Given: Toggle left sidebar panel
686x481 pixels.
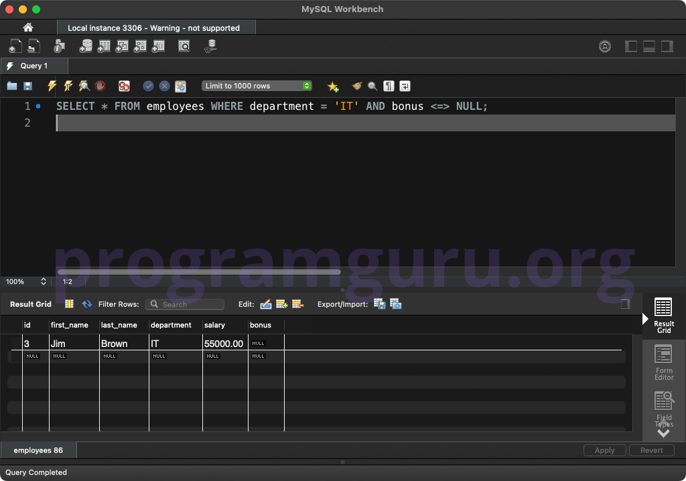Looking at the screenshot, I should click(x=631, y=46).
